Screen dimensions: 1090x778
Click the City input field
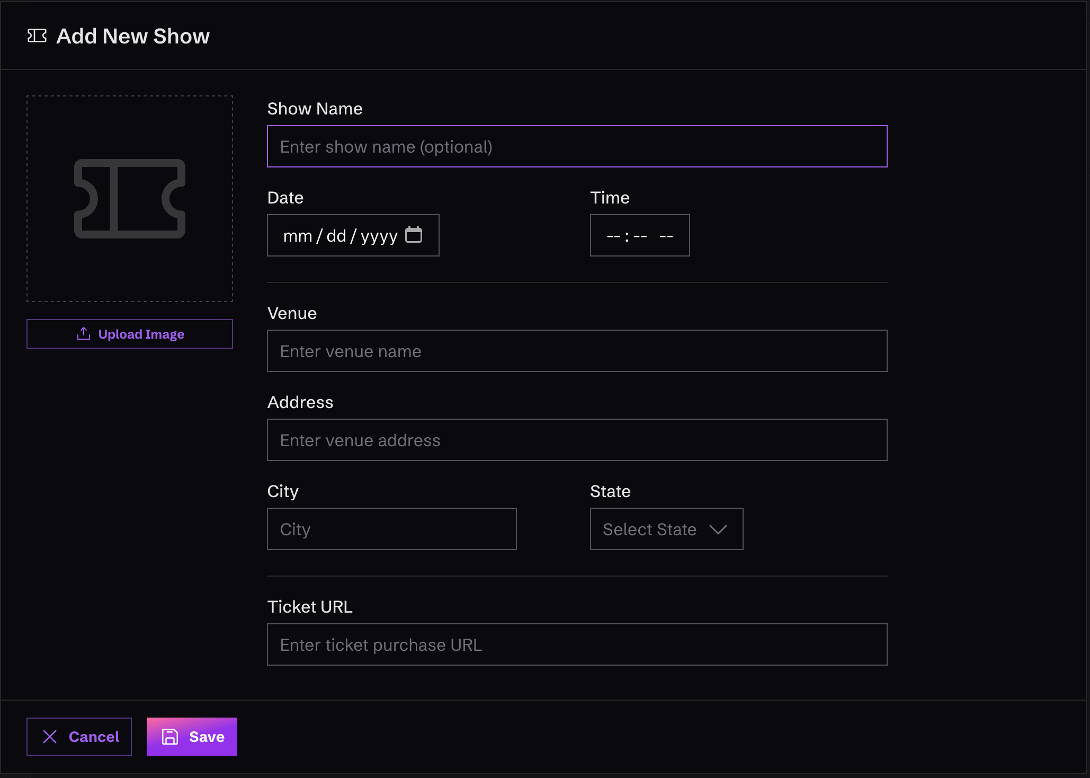[392, 529]
